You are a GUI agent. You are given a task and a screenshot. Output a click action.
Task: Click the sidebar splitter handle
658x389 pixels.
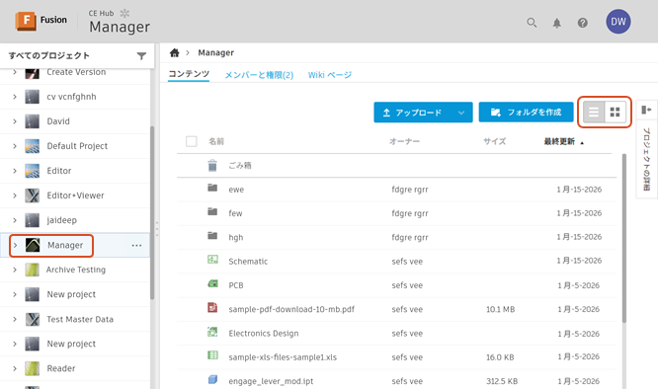[x=157, y=229]
